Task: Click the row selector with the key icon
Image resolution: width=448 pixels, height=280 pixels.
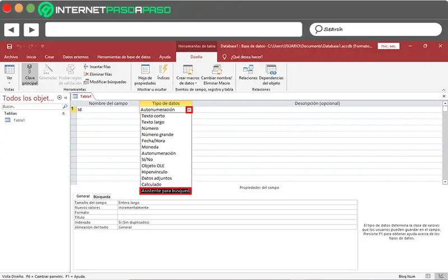Action: tap(73, 109)
